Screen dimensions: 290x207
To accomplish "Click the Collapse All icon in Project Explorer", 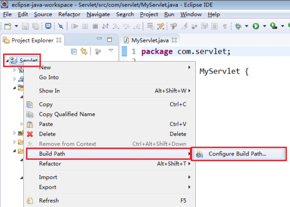I will pyautogui.click(x=74, y=51).
